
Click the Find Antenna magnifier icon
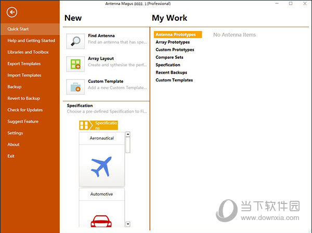[75, 41]
